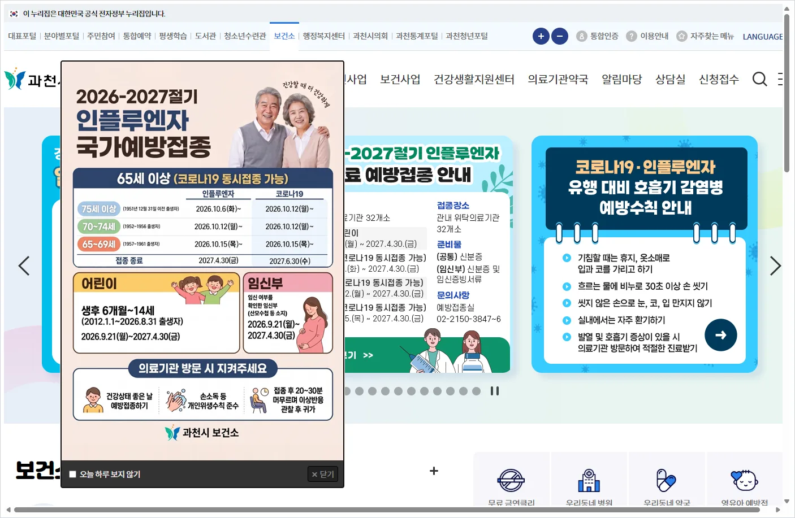Close the popup with 닫기 button

click(323, 475)
